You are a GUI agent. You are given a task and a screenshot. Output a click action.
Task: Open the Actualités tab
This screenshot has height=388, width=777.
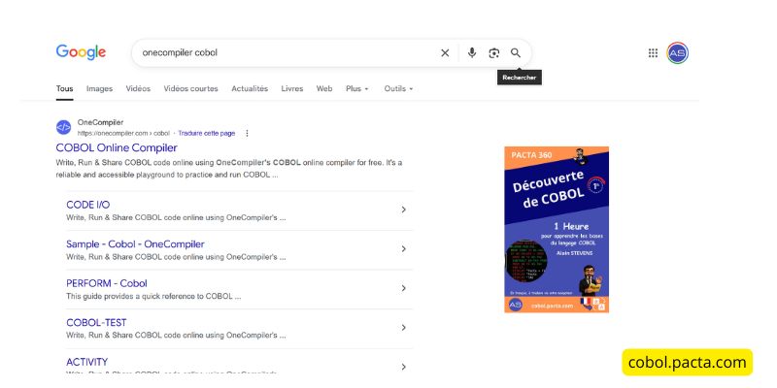[x=250, y=88]
